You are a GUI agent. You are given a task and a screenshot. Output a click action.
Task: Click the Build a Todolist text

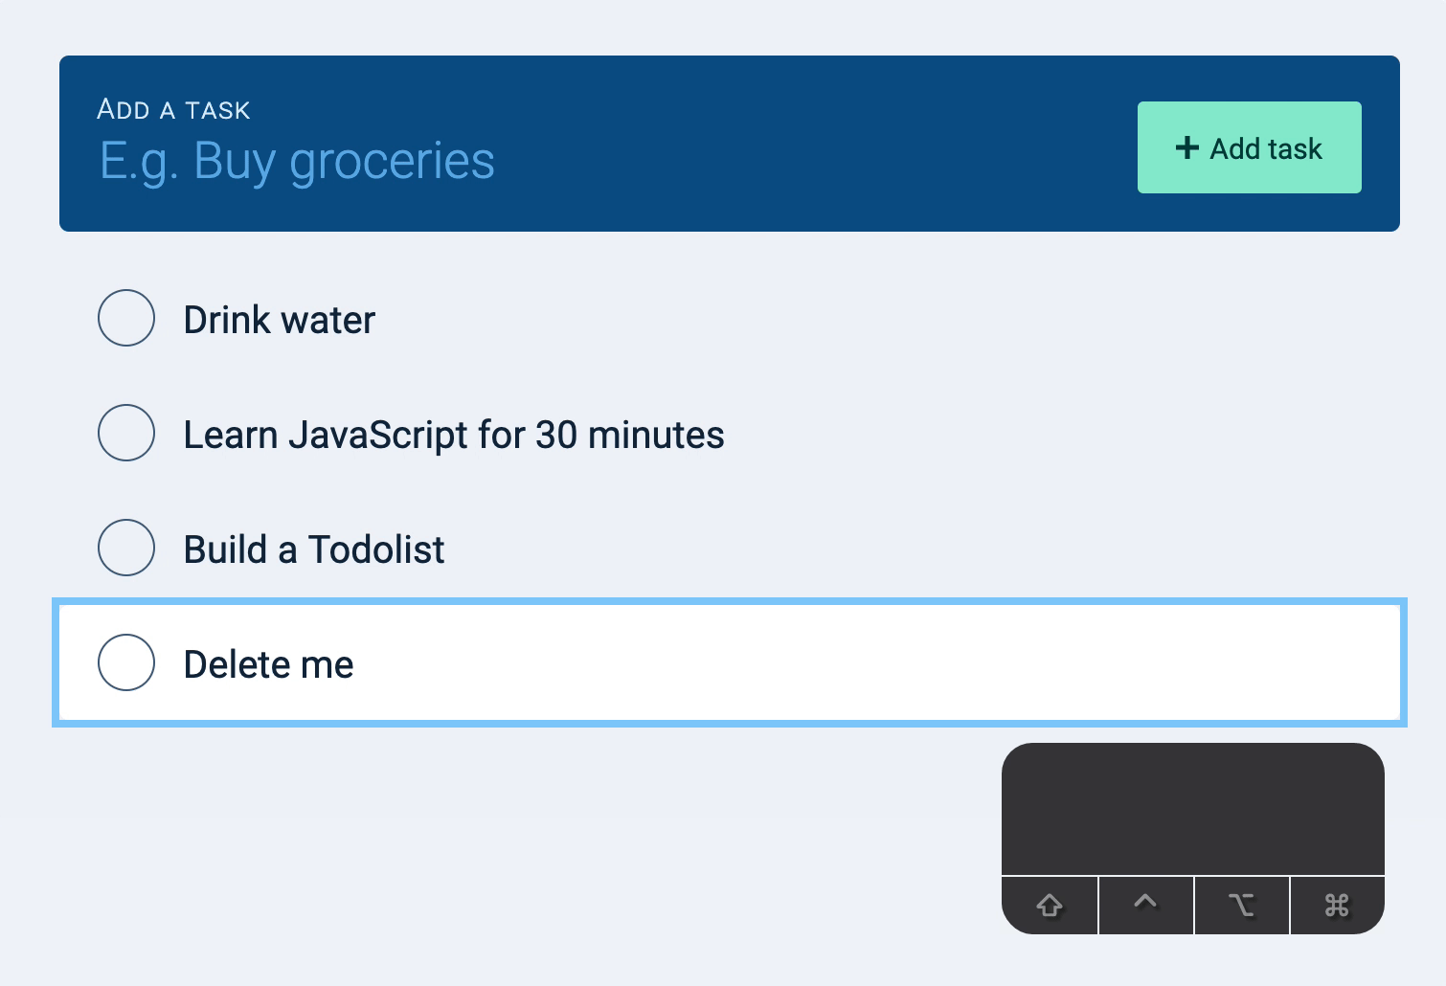coord(313,549)
